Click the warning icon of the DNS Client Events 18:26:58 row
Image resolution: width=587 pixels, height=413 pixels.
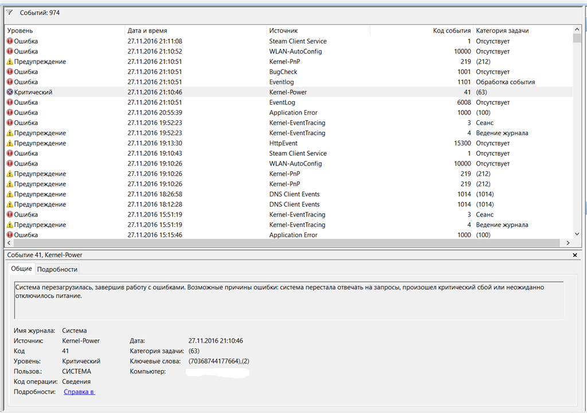[x=10, y=194]
